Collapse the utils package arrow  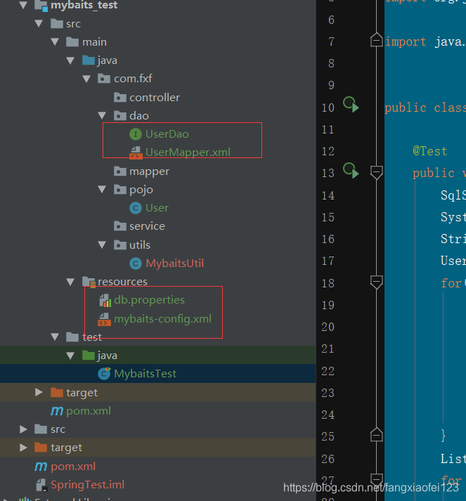[103, 245]
